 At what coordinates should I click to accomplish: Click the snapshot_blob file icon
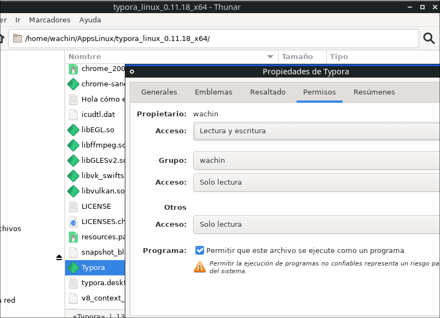[73, 252]
